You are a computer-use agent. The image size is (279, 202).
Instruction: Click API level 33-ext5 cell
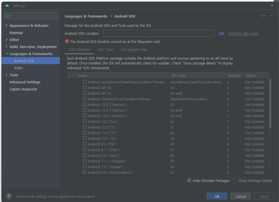176,116
